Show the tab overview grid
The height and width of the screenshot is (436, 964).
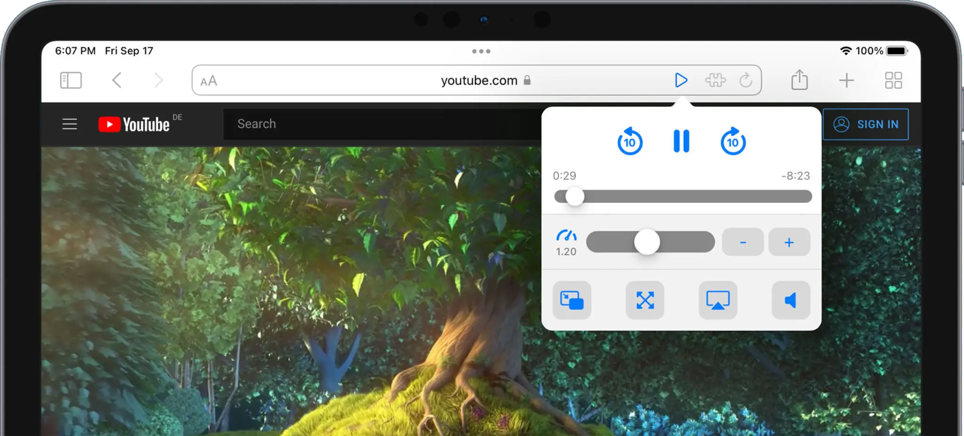tap(893, 80)
